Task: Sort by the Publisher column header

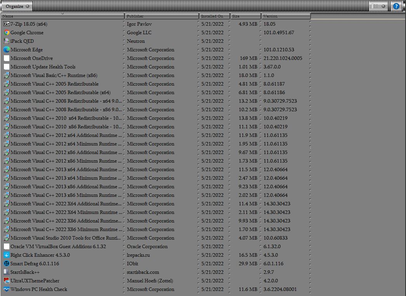Action: tap(162, 16)
